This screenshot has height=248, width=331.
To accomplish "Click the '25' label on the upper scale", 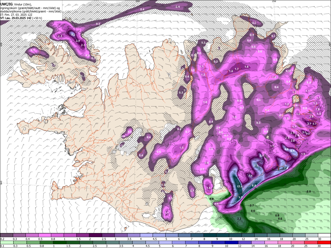I will pyautogui.click(x=307, y=239).
